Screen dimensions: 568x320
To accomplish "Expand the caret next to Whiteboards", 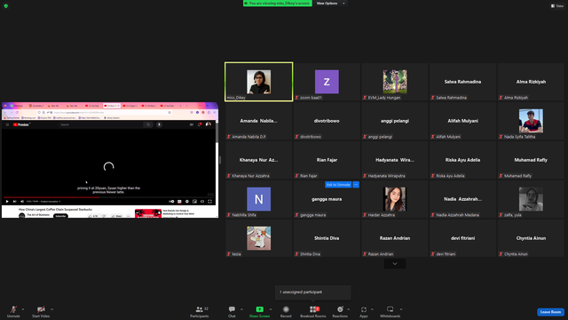I will 401,309.
